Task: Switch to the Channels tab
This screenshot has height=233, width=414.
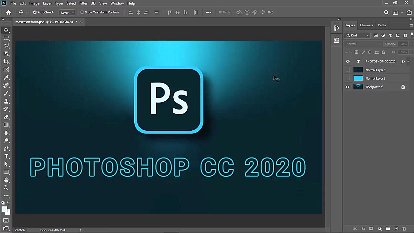Action: point(366,25)
